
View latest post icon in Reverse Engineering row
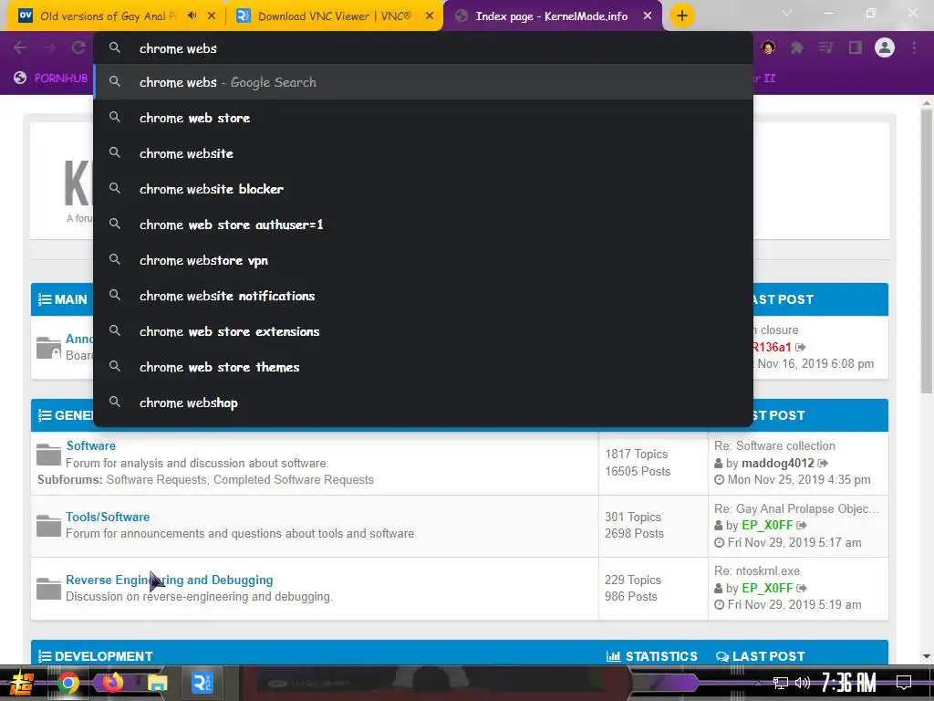pyautogui.click(x=802, y=589)
